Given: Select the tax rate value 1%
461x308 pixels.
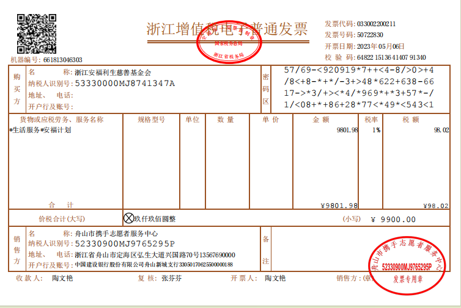Looking at the screenshot, I should click(x=377, y=130).
